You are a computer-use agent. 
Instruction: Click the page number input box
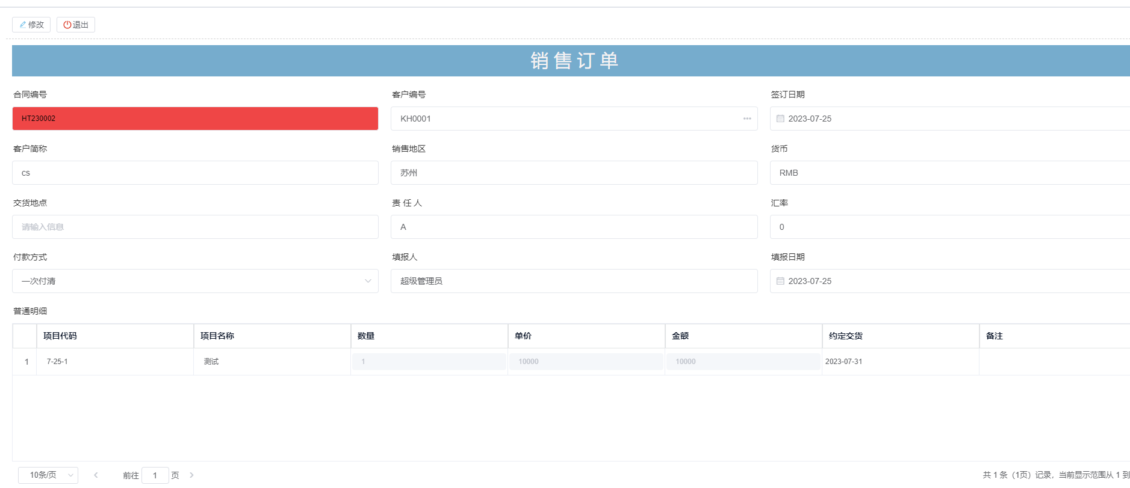[155, 475]
